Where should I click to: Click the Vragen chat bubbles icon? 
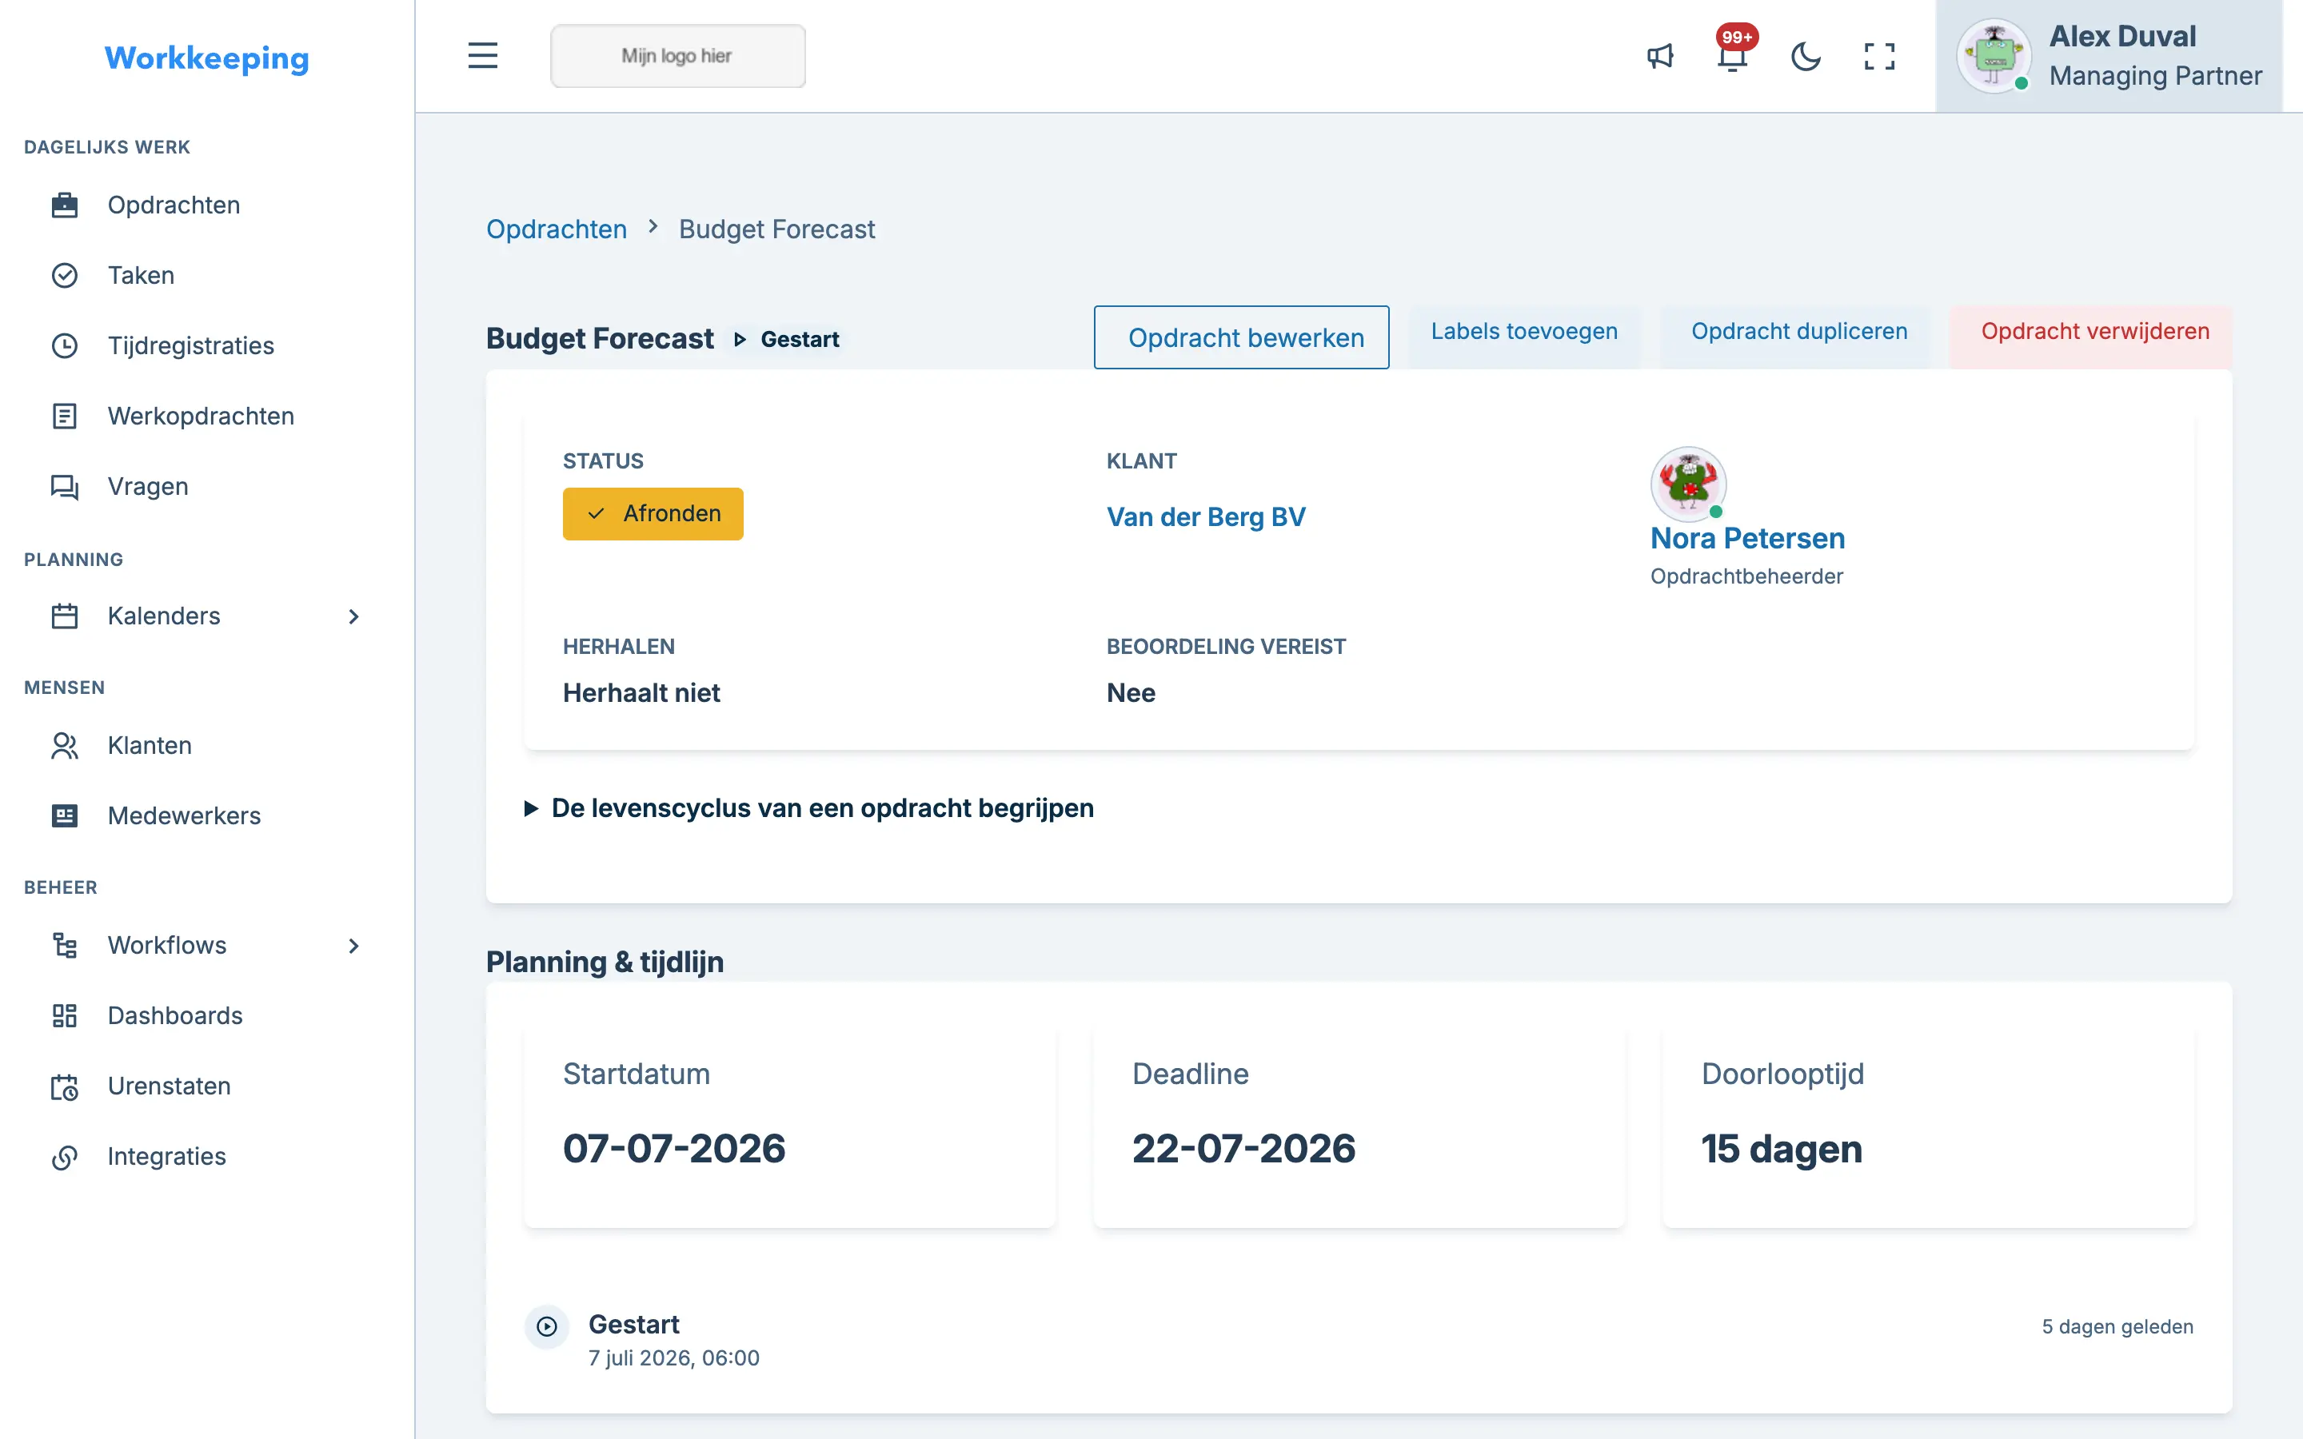pyautogui.click(x=65, y=486)
